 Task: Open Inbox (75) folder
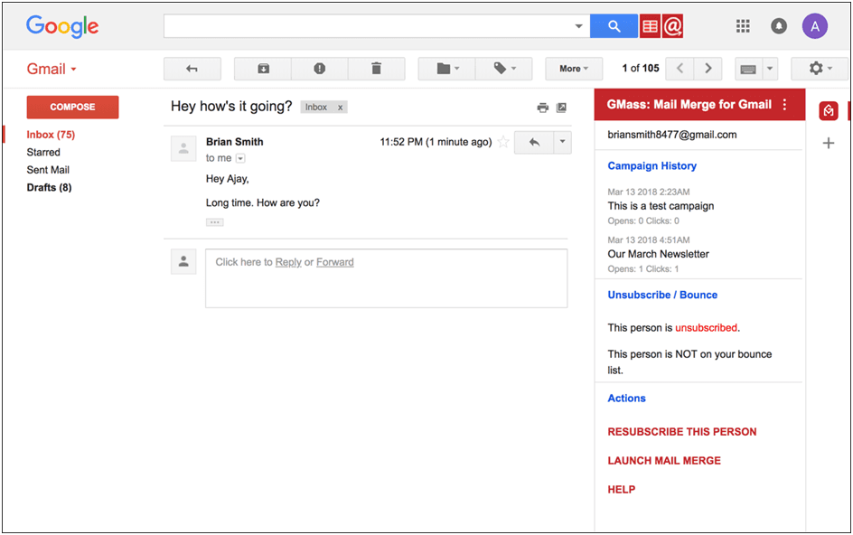51,135
